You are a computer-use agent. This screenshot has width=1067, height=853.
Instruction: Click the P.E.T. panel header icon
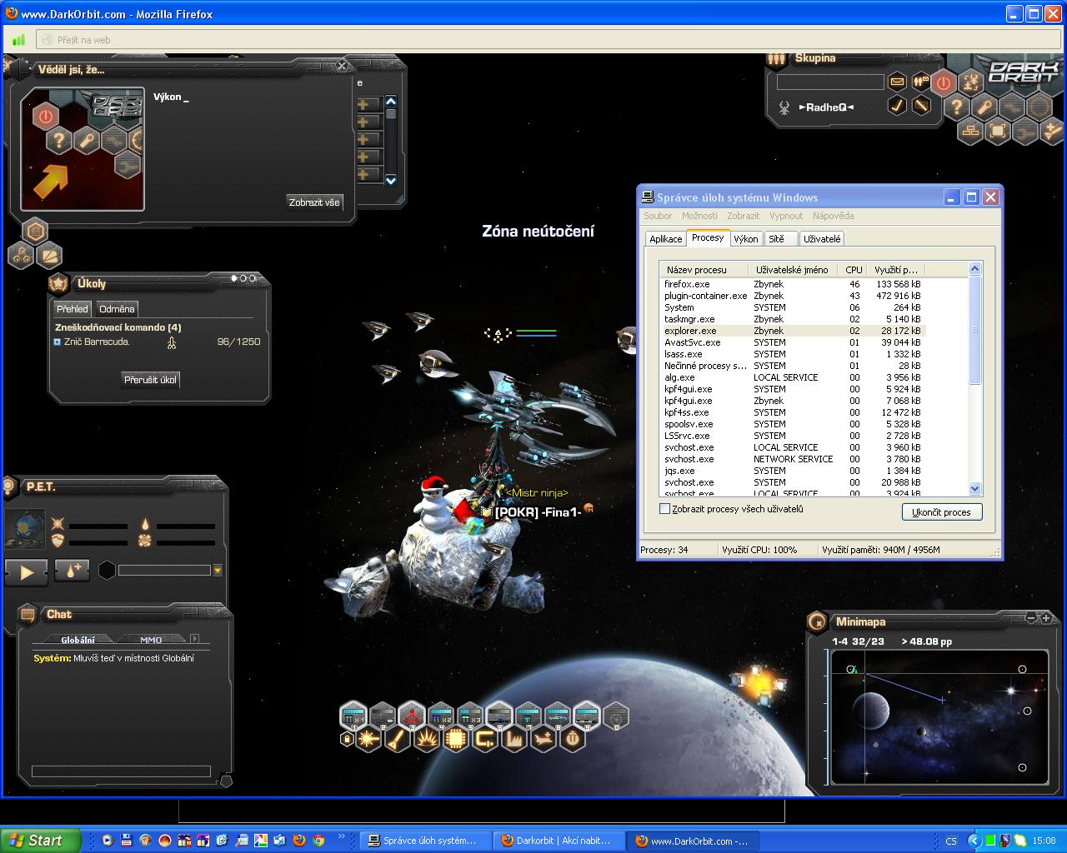(9, 486)
